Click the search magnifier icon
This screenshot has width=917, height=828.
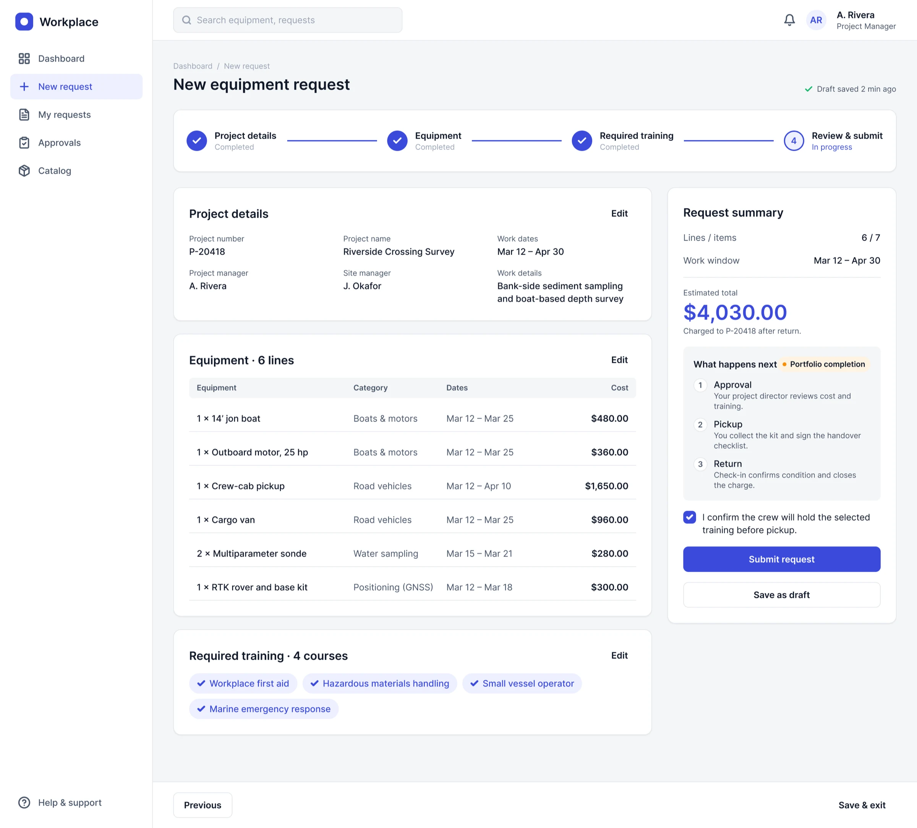coord(186,20)
